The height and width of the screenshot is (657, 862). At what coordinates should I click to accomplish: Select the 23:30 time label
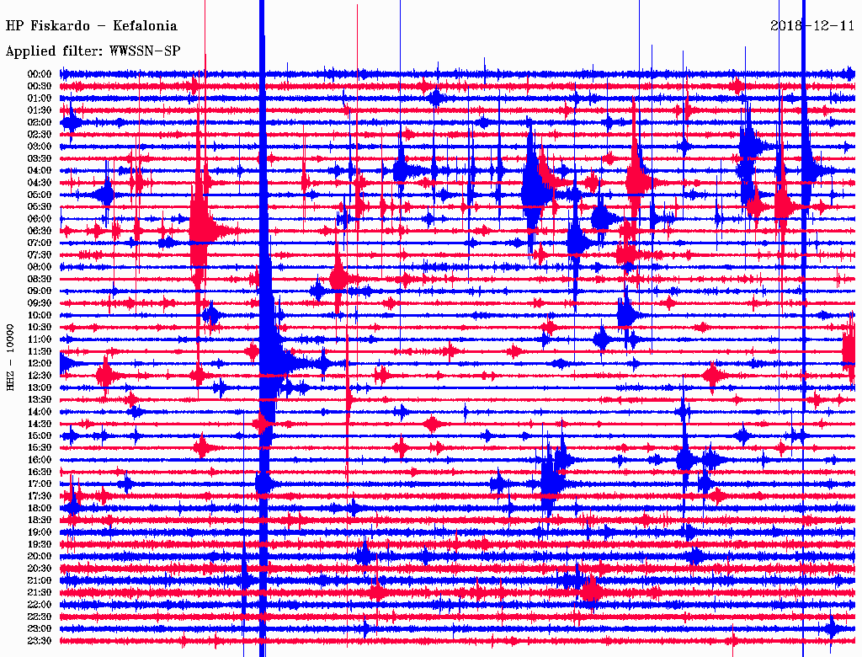coord(40,641)
